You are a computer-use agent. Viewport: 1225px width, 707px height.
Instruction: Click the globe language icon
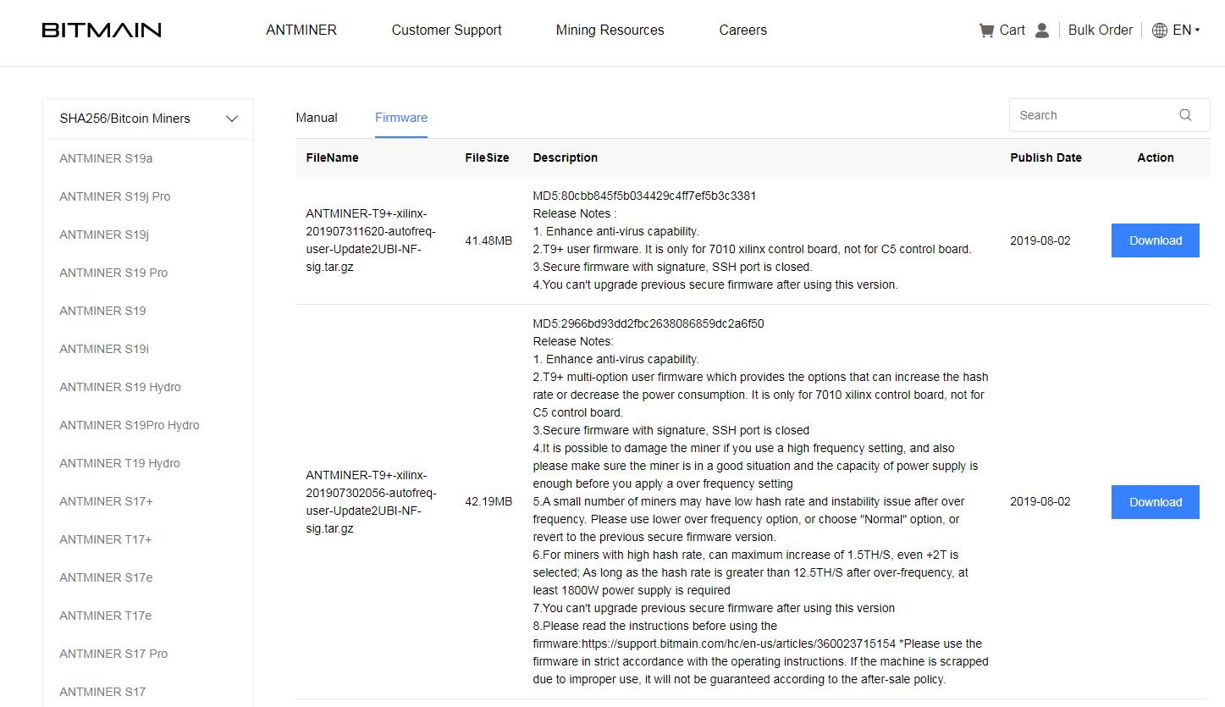click(x=1159, y=30)
